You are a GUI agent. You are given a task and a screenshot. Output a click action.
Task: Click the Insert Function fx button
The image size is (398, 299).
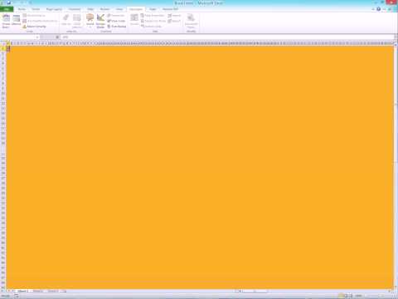[57, 37]
